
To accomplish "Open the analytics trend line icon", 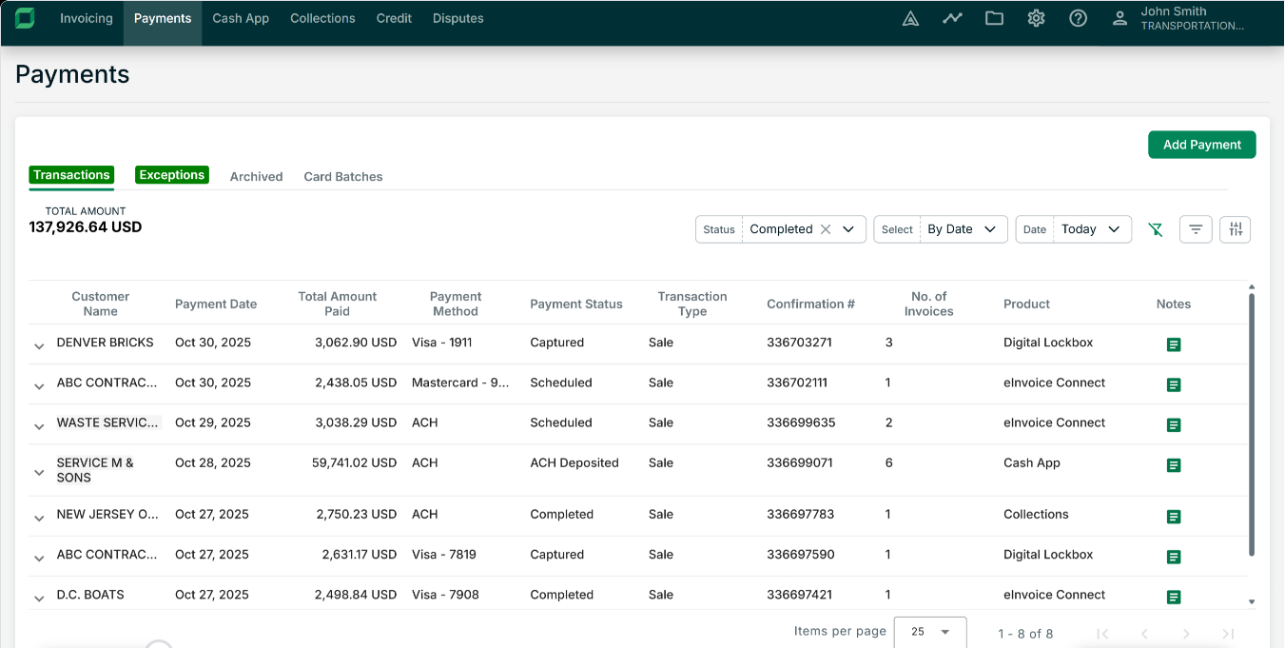I will pos(952,18).
